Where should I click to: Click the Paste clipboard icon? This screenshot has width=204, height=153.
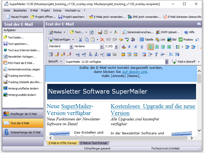[x=93, y=40]
